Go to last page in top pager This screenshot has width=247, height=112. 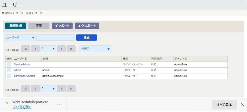71,49
